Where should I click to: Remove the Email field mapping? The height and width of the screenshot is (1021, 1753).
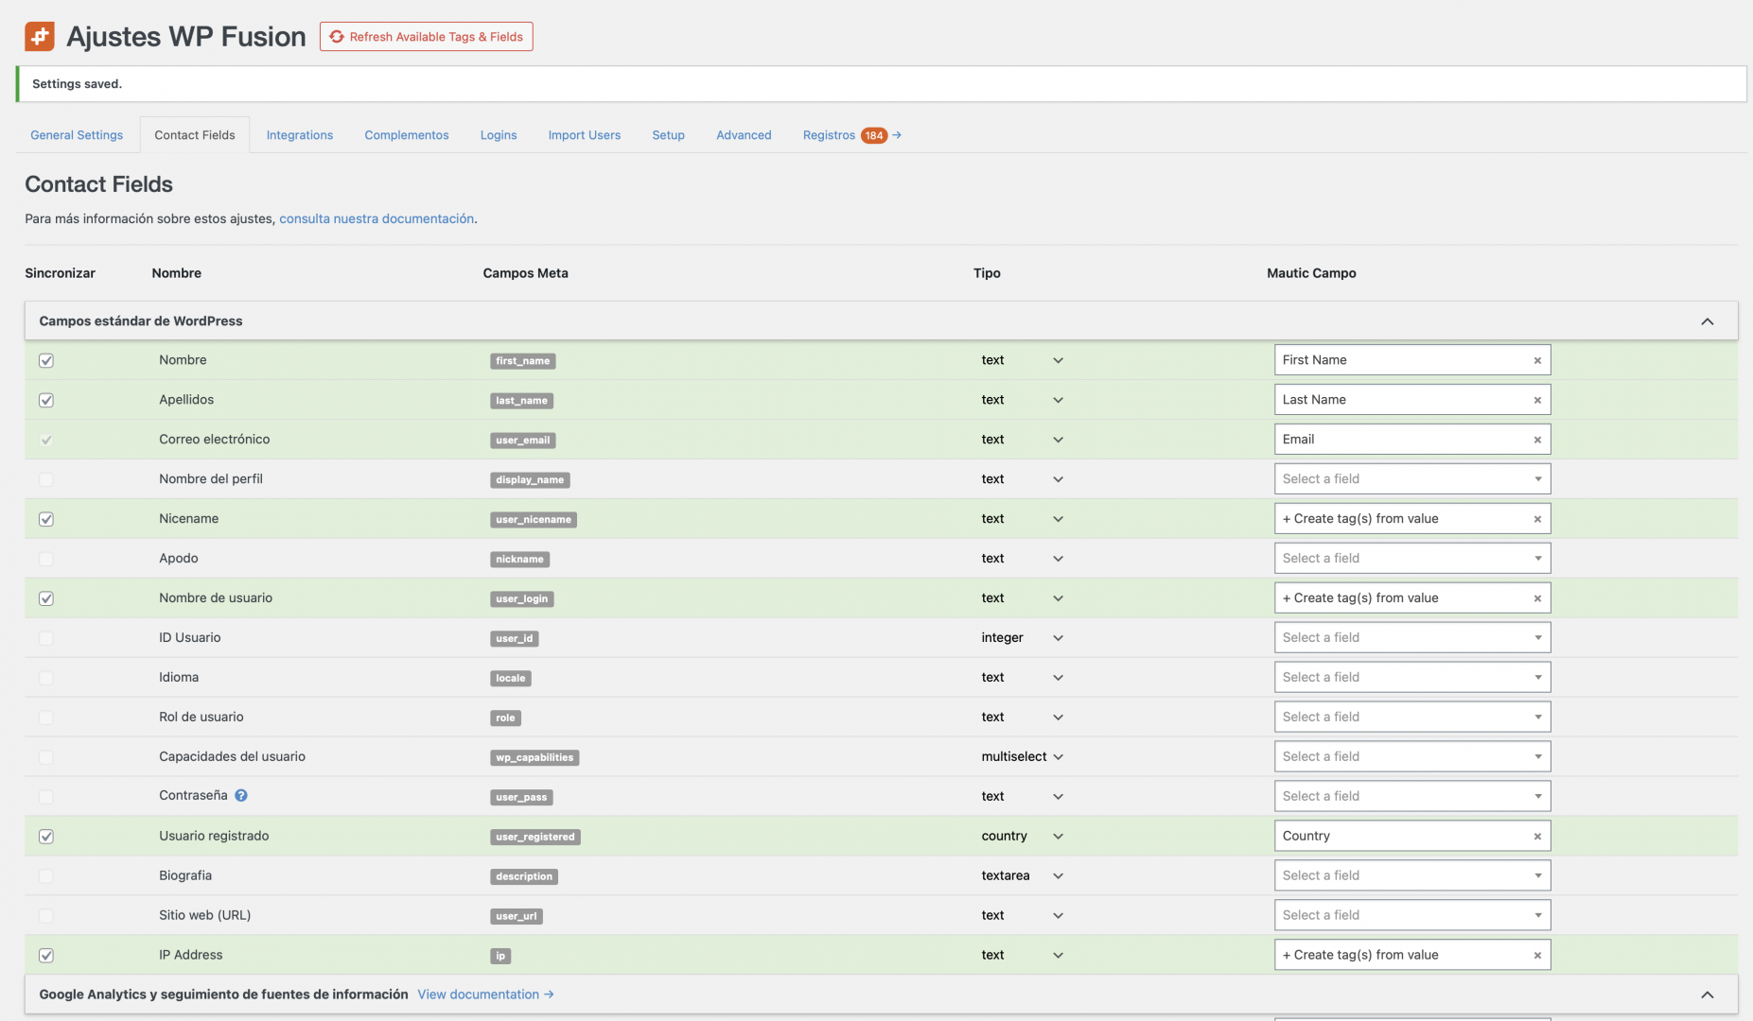point(1537,440)
